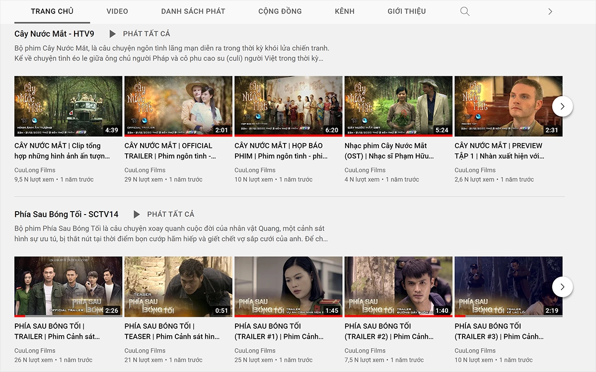Click CuuLong Films under the 7,5 N views video
The height and width of the screenshot is (372, 596).
point(365,351)
